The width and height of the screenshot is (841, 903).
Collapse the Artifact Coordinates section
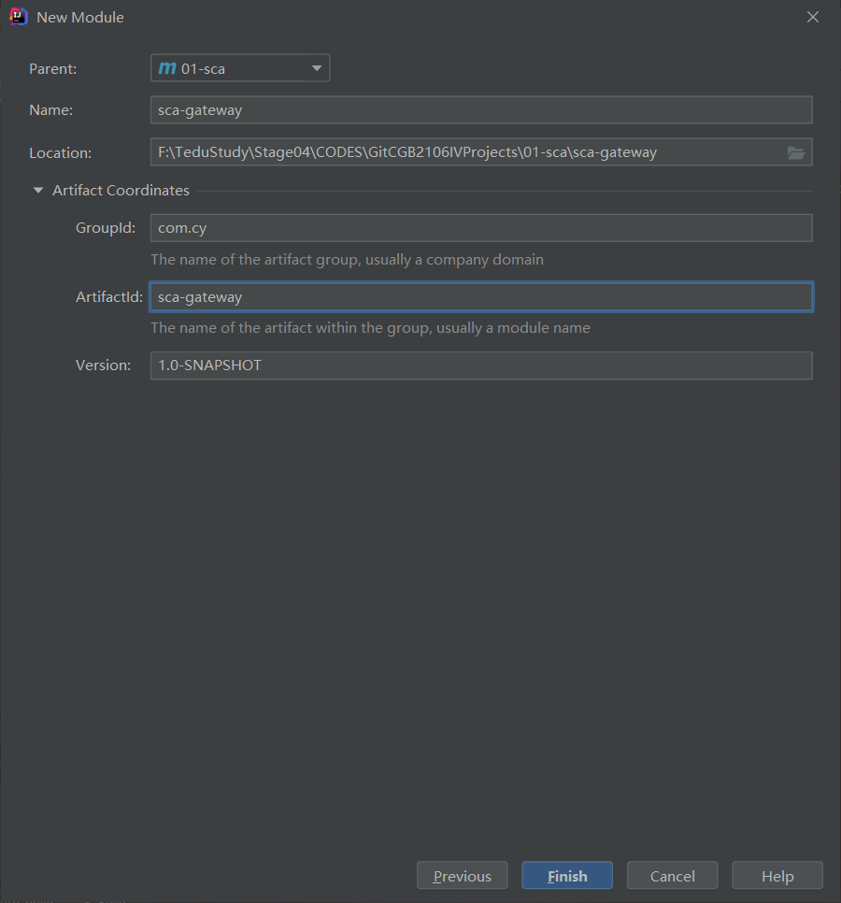[x=38, y=190]
